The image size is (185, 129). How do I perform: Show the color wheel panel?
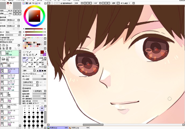click(x=24, y=3)
